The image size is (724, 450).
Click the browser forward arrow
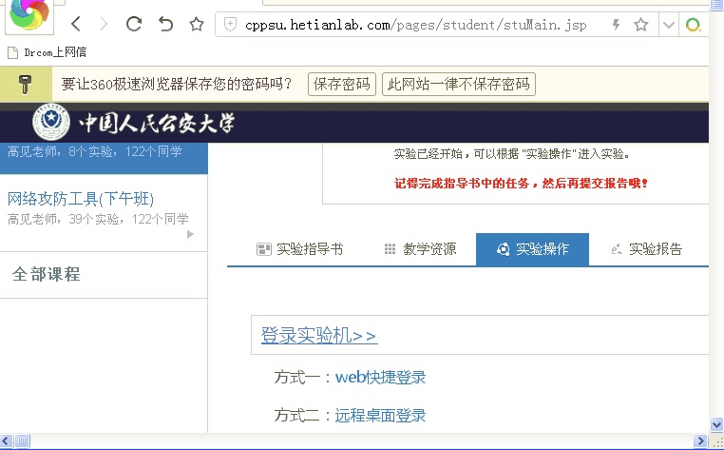105,24
